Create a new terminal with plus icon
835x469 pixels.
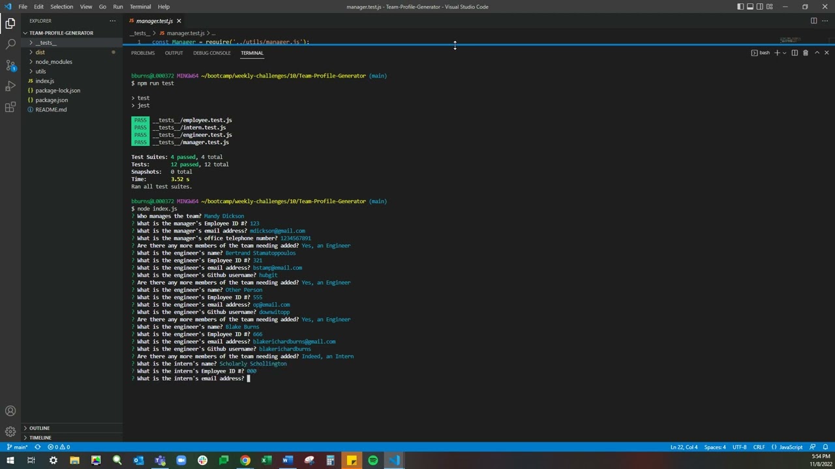pyautogui.click(x=776, y=53)
